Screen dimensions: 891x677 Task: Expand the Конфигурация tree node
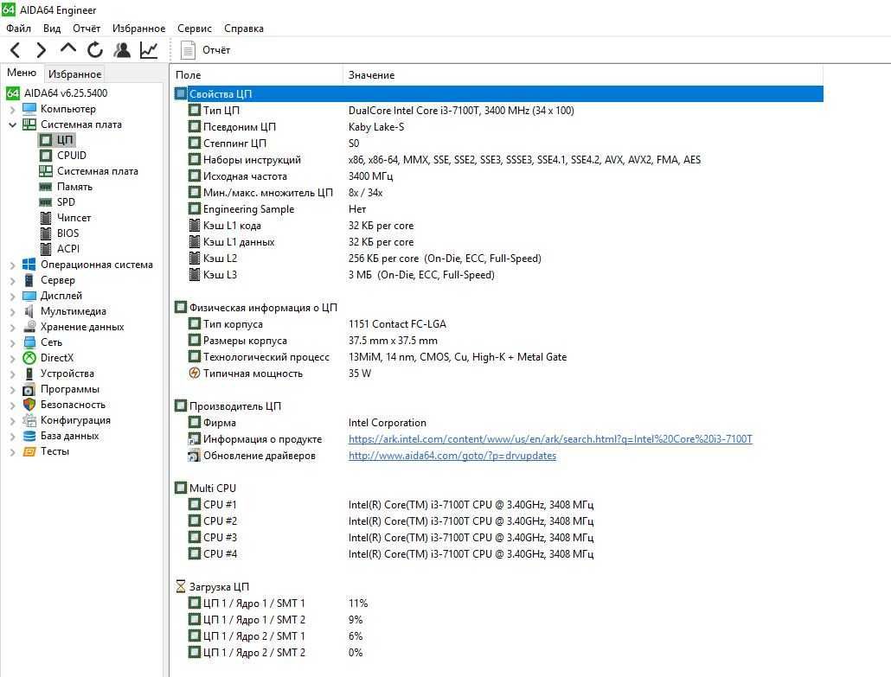tap(12, 421)
